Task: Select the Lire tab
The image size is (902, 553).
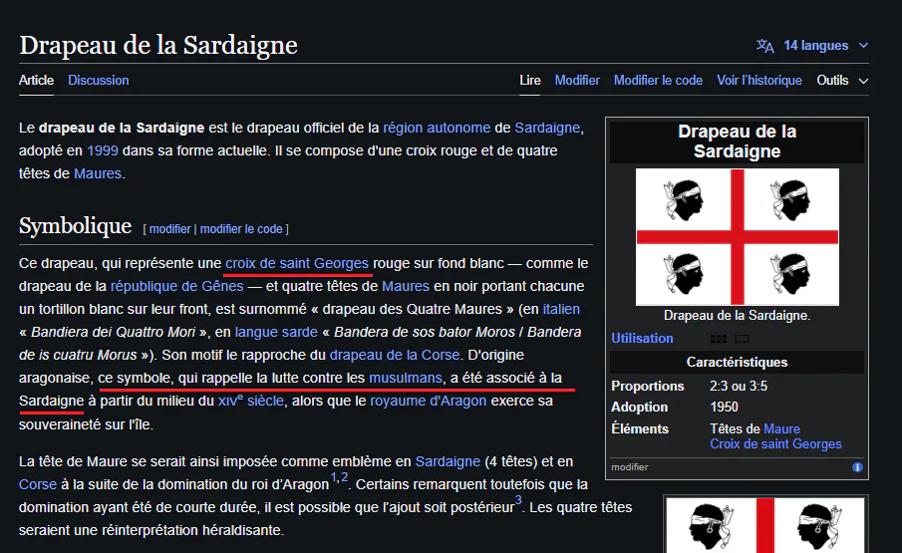Action: [530, 81]
